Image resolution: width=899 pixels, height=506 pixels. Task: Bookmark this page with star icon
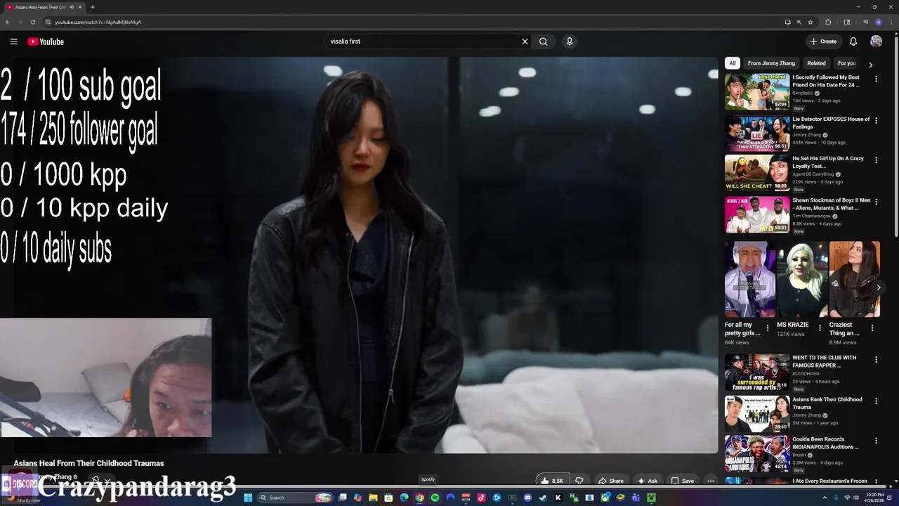810,22
